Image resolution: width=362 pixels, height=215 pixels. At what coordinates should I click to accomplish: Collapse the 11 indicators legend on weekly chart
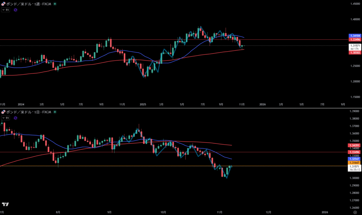tap(5, 10)
